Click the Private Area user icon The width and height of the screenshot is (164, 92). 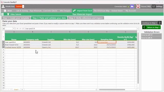[3, 6]
